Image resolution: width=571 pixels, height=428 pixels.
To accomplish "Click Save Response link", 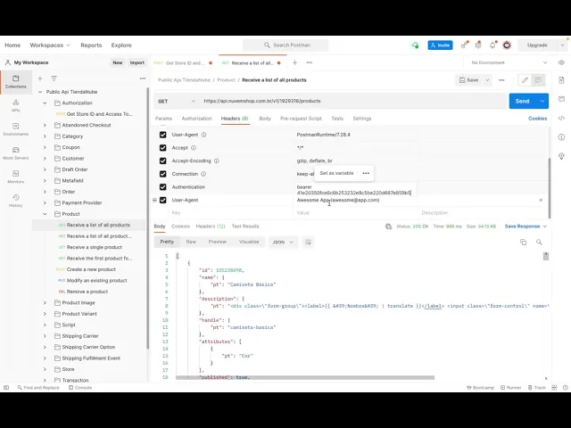I will tap(522, 226).
